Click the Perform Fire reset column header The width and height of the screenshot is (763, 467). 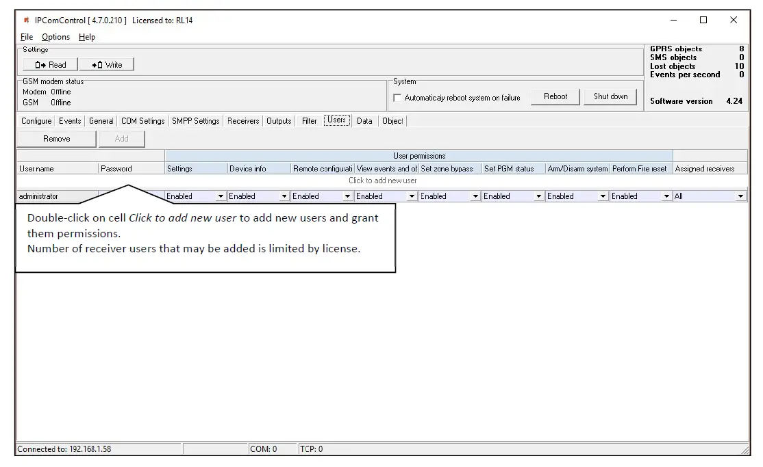click(641, 169)
